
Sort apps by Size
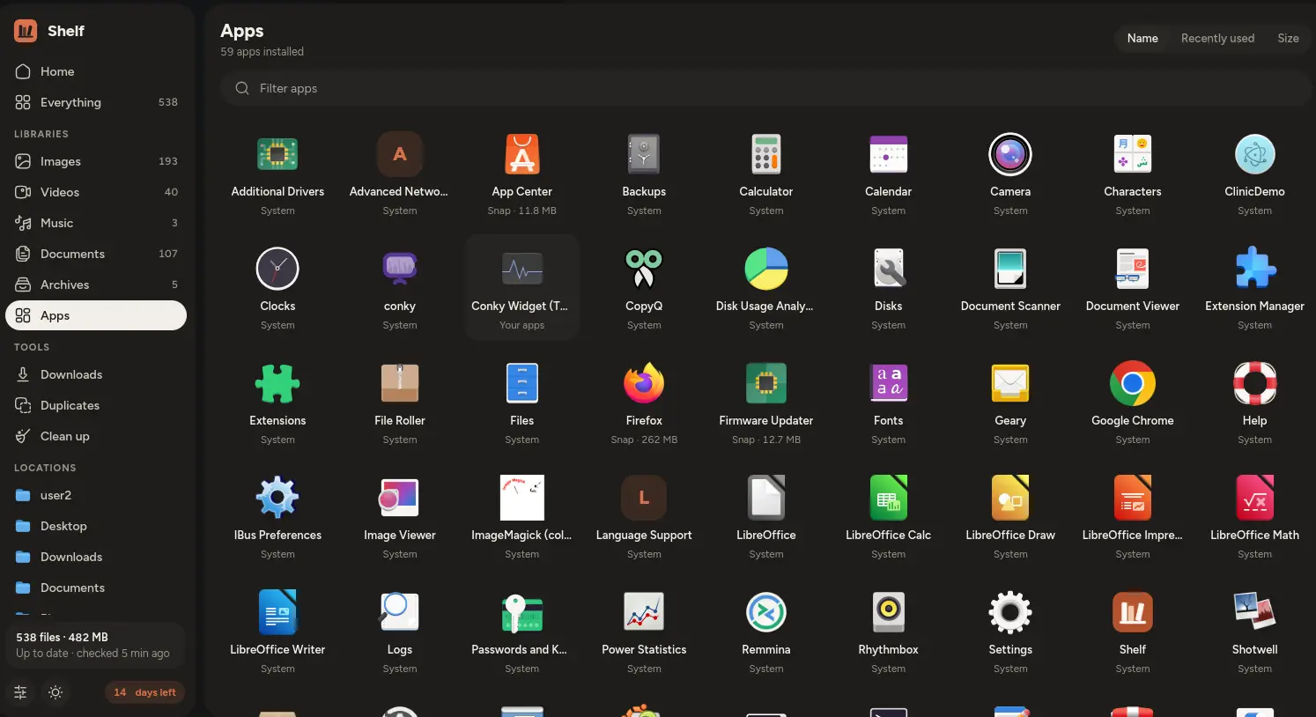click(1288, 38)
